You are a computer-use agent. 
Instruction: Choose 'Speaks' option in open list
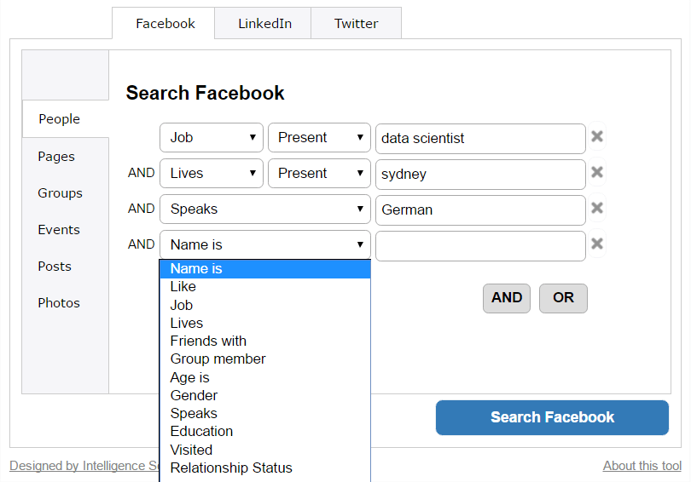[264, 414]
